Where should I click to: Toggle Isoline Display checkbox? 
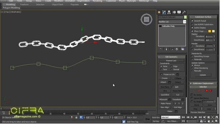pyautogui.click(x=192, y=28)
